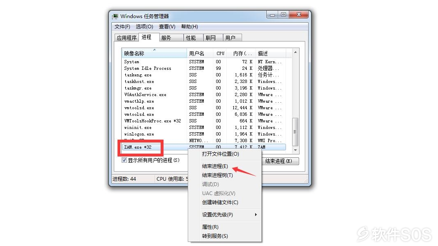Click the 进程数: 44 status entry
This screenshot has width=438, height=246.
coord(124,179)
